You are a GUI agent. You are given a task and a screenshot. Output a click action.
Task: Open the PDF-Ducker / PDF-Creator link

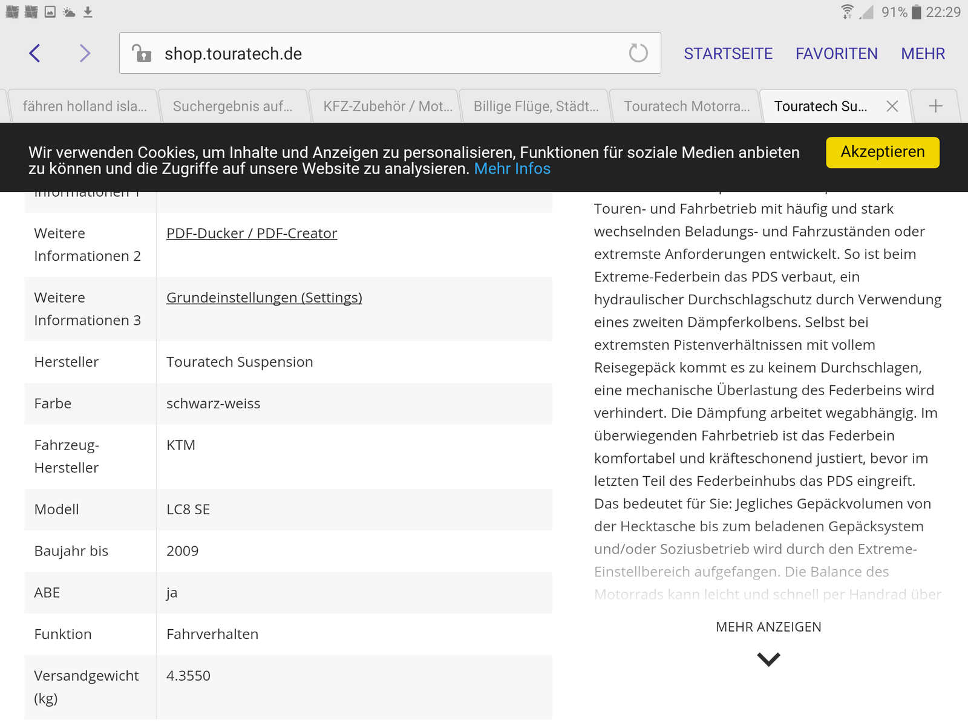(x=252, y=234)
